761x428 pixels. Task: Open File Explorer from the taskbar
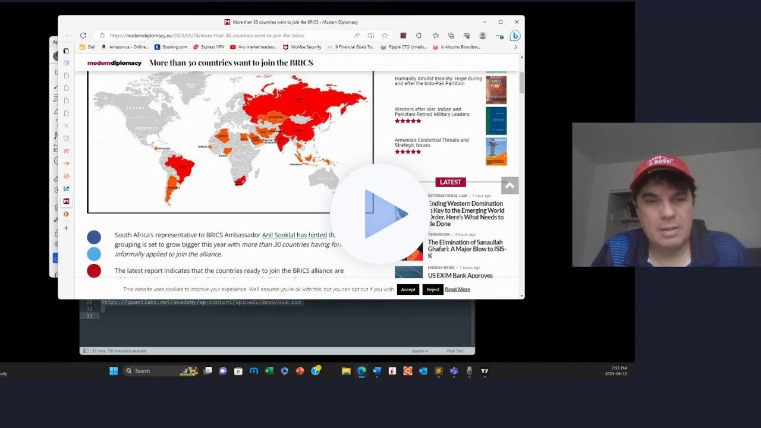pos(346,371)
